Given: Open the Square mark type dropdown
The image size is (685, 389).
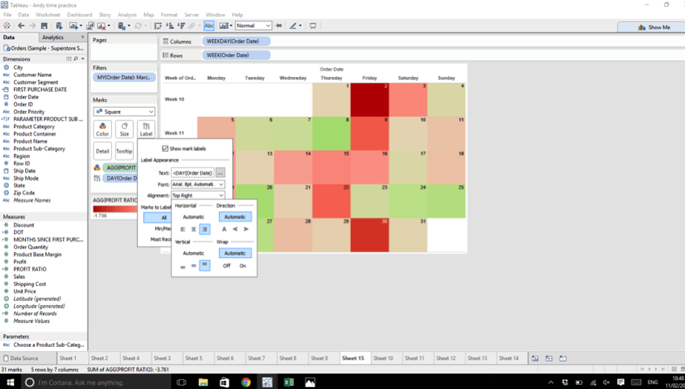Looking at the screenshot, I should point(124,112).
